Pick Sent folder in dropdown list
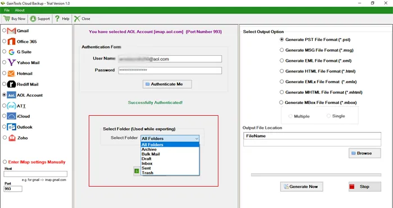 coord(170,168)
